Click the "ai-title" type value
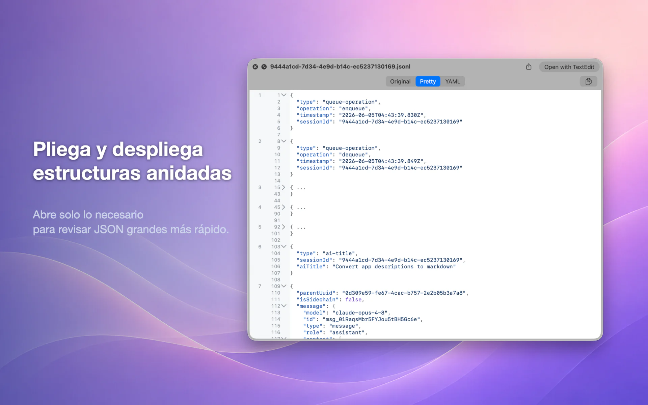The width and height of the screenshot is (648, 405). coord(339,253)
